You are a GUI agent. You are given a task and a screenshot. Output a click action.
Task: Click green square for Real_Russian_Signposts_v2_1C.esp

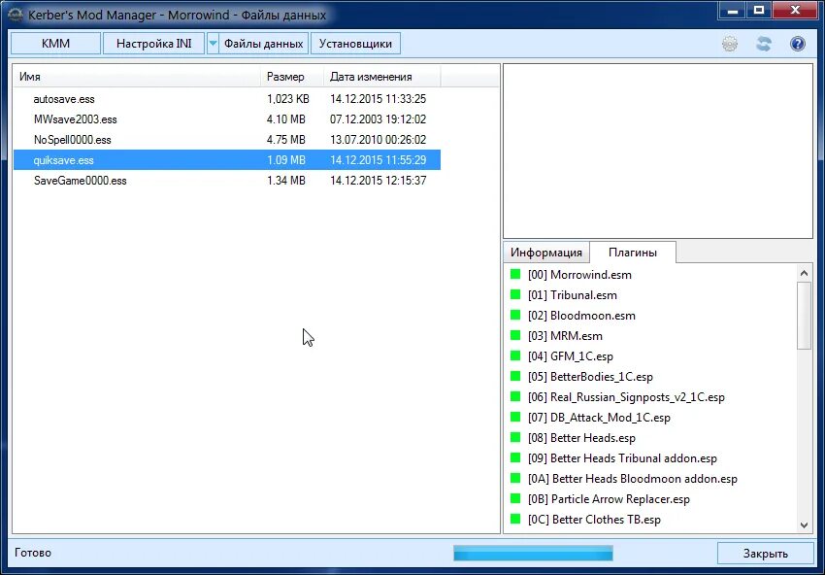(x=515, y=396)
